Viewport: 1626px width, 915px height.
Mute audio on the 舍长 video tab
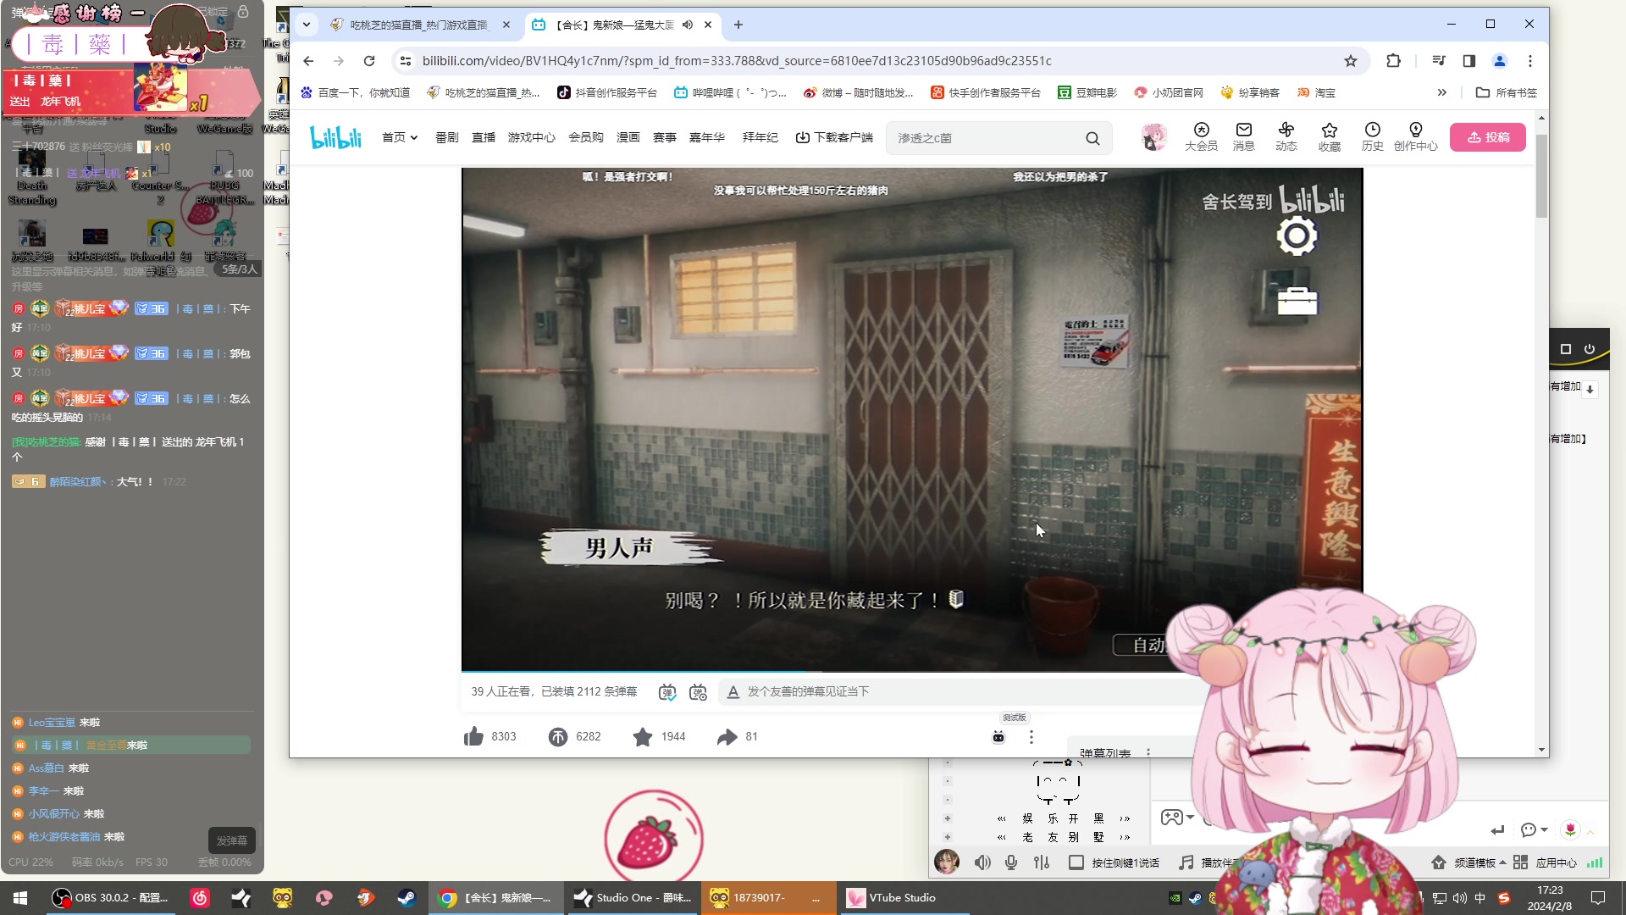coord(688,25)
